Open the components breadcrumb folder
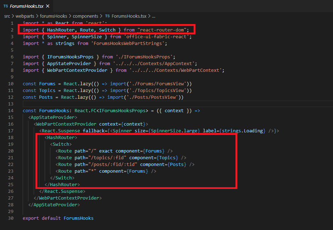This screenshot has width=333, height=230. coord(85,16)
